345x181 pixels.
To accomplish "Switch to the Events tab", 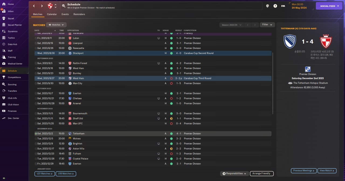I will tap(65, 14).
